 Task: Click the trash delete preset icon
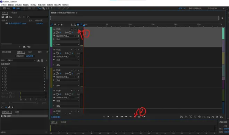click(42, 61)
